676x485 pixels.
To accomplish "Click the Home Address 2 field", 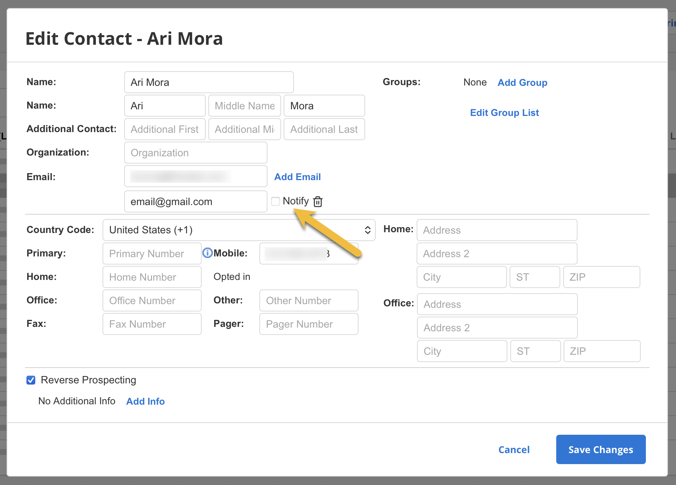I will tap(497, 254).
